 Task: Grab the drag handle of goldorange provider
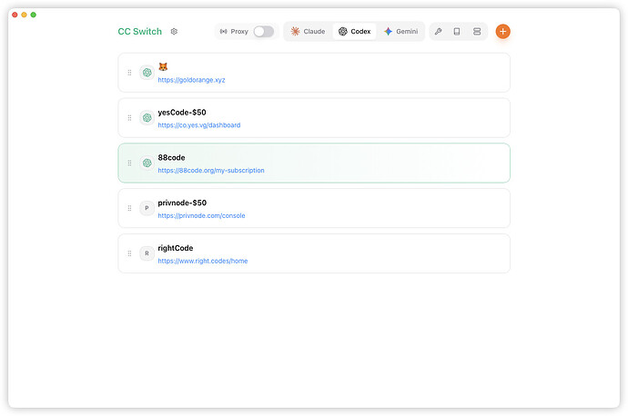click(129, 73)
